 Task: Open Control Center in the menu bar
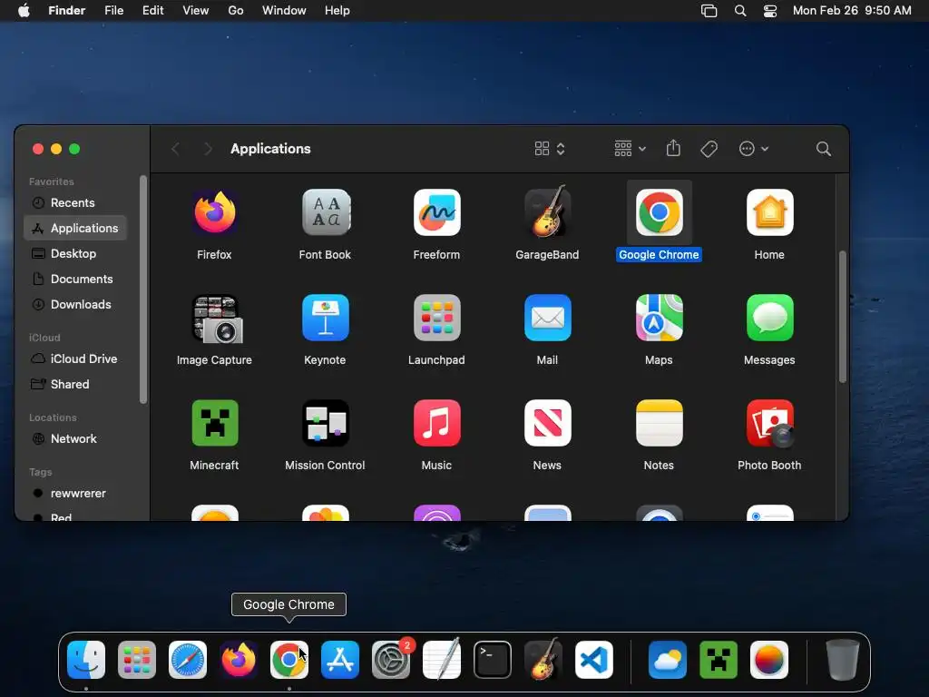pos(770,11)
